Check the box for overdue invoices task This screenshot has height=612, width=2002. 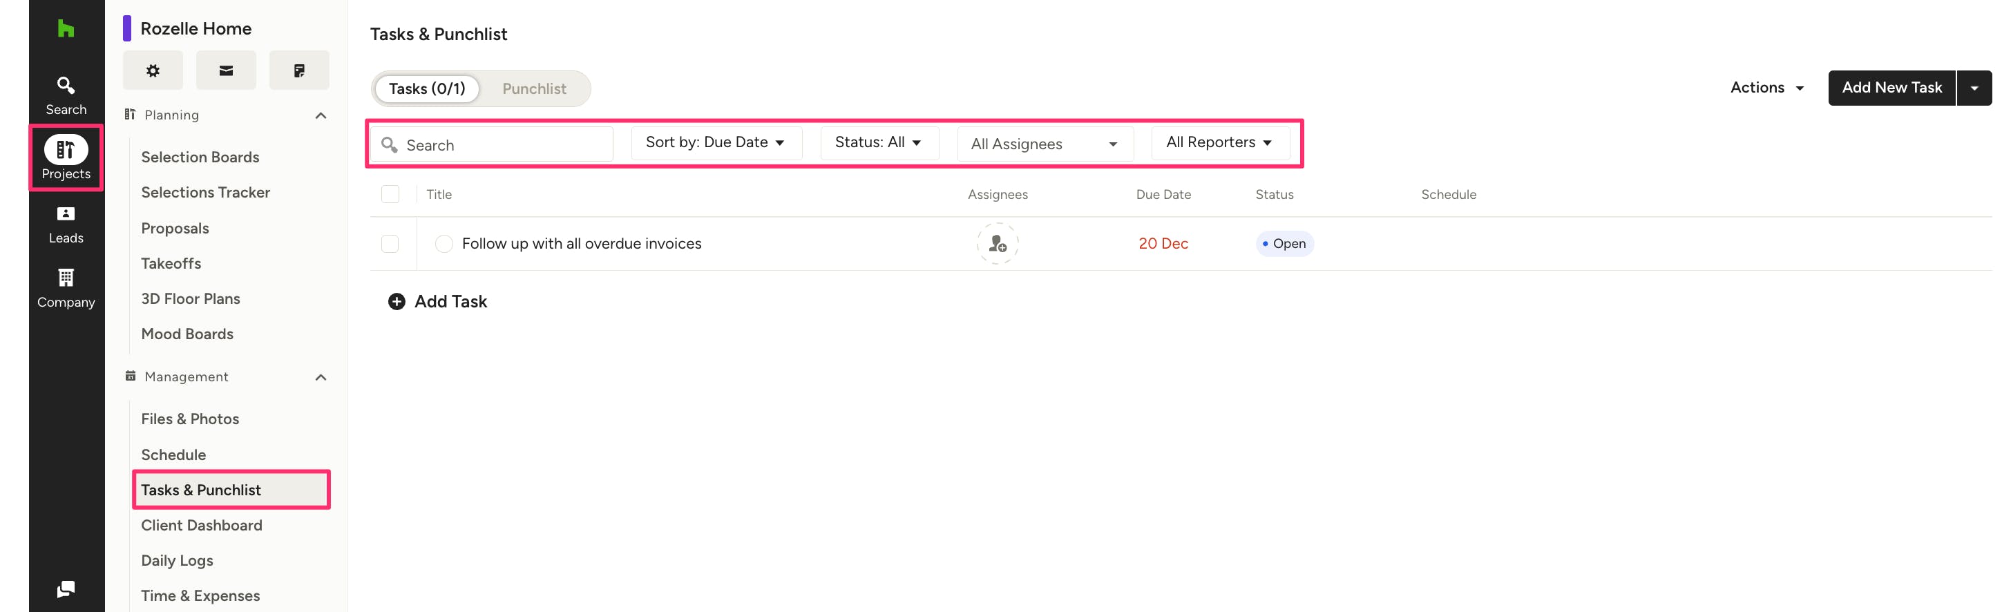coord(390,244)
